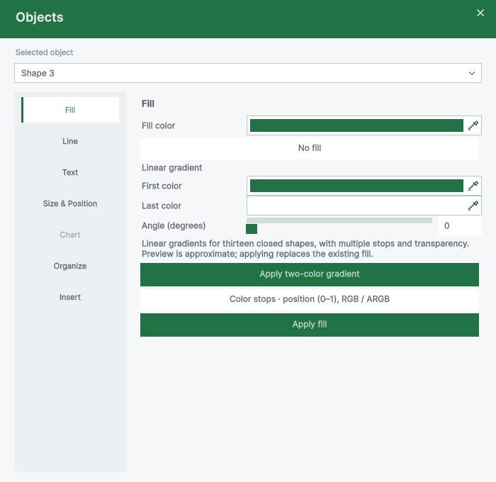The width and height of the screenshot is (496, 482).
Task: Click the Linear gradient heading text
Action: (x=171, y=168)
